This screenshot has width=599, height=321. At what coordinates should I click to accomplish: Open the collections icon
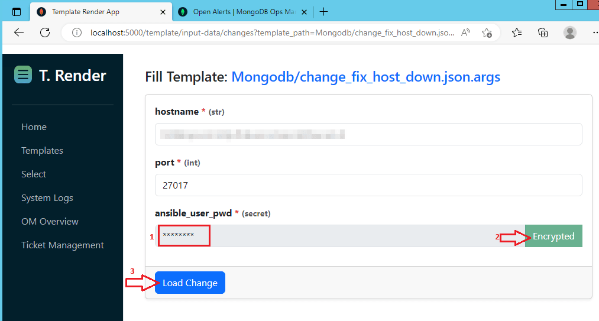coord(543,33)
